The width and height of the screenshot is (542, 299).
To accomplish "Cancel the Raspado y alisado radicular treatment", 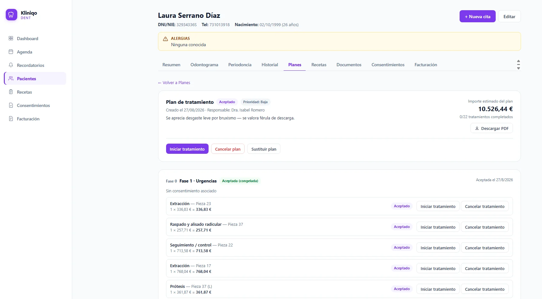I will [485, 227].
